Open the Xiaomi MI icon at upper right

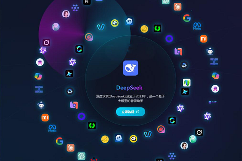(x=204, y=39)
